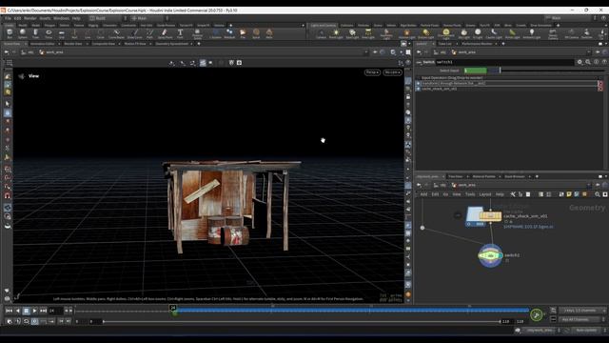Click obj in the network editor path

click(x=442, y=185)
